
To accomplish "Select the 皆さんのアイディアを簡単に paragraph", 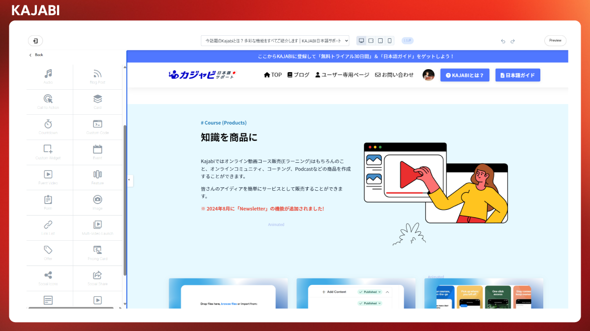I will 272,192.
